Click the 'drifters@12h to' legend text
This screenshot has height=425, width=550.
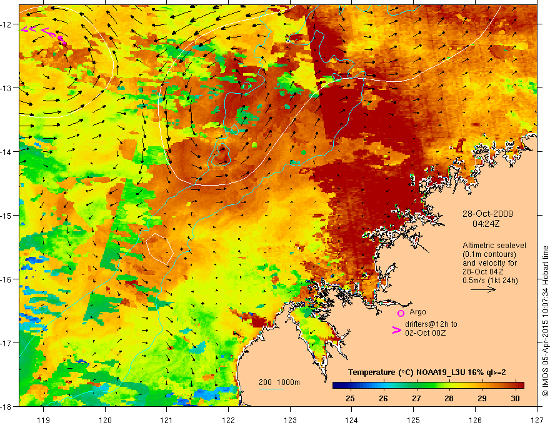431,324
